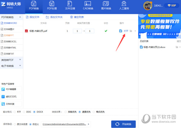The width and height of the screenshot is (181, 128).
Task: Choose 速度优先 conversion effect
Action: (80, 112)
